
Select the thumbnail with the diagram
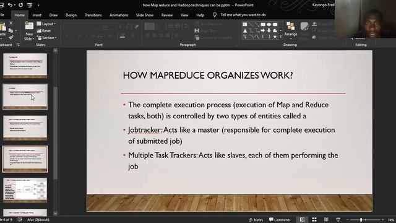[x=25, y=190]
